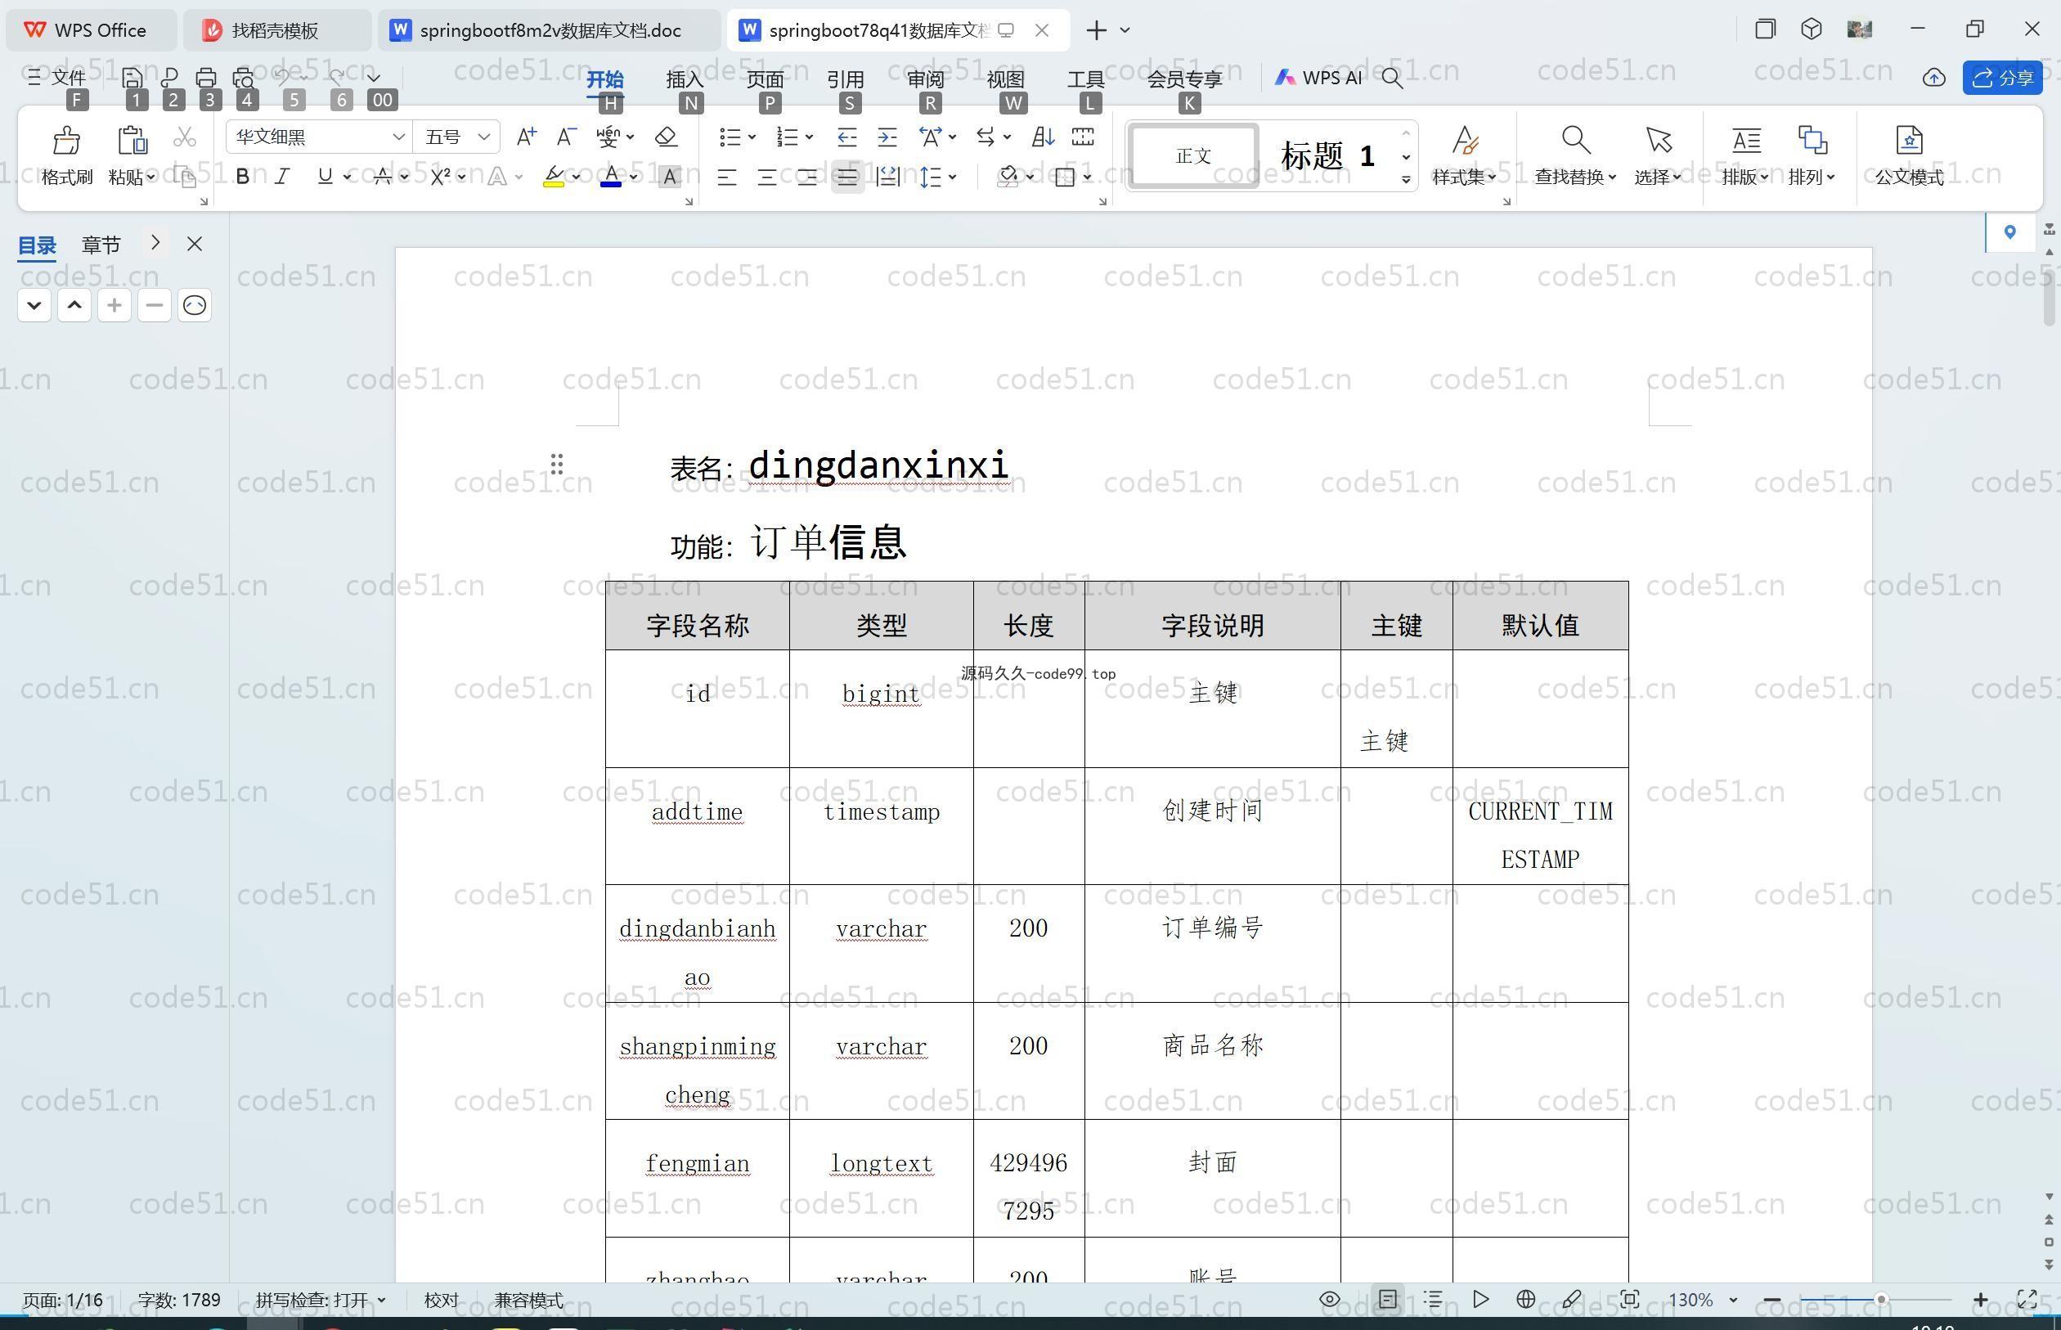
Task: Decrease font size with A- icon
Action: 567,137
